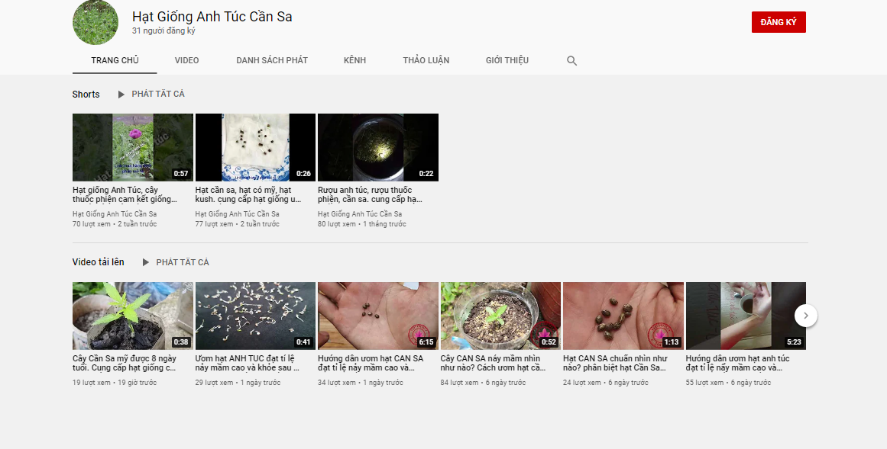887x449 pixels.
Task: Open the 0:57 poppy flower short thumbnail
Action: point(133,147)
